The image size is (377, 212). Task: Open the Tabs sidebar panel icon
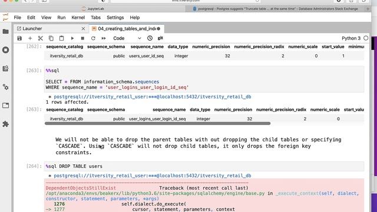click(5, 105)
